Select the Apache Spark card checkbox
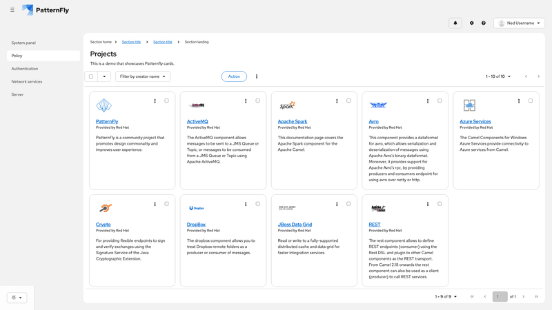This screenshot has height=310, width=552. [348, 101]
